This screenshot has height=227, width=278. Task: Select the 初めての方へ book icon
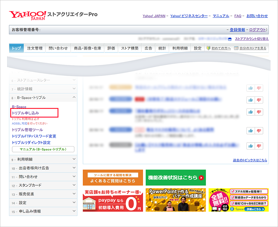pos(208,48)
